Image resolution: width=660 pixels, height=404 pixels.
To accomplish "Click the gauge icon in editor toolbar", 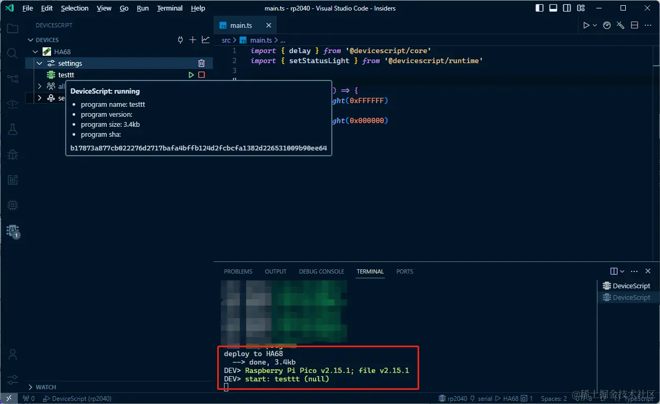I will pyautogui.click(x=607, y=25).
